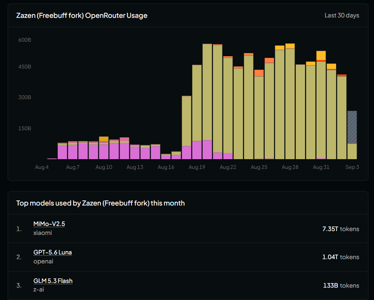The image size is (374, 300).
Task: Click the pink segment of the Aug 7 bar
Action: (x=73, y=152)
